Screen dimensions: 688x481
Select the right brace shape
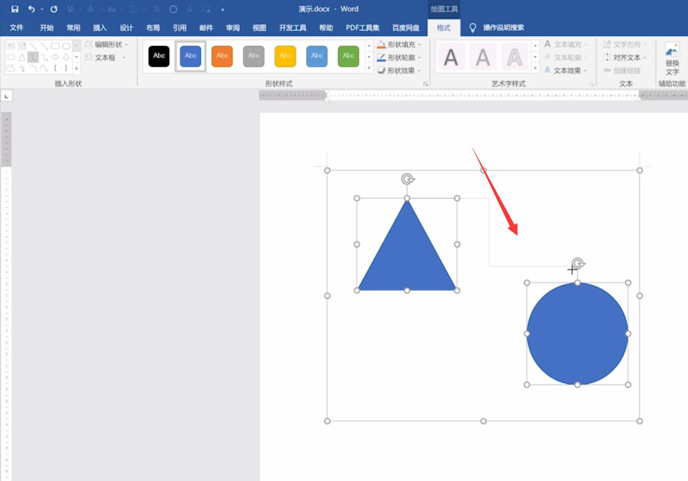coord(66,68)
